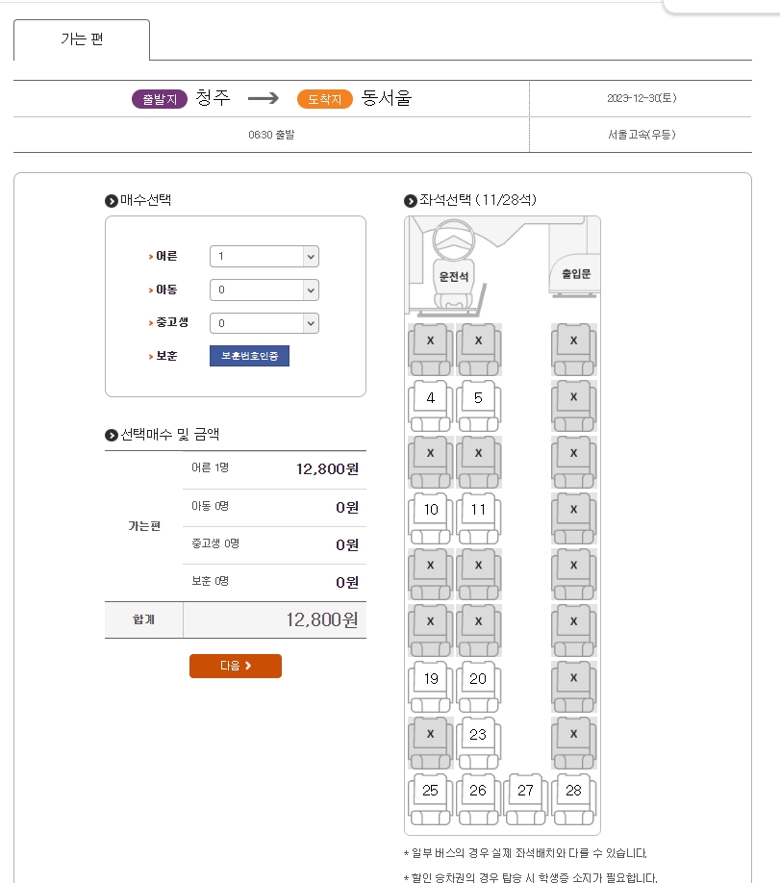Click the 다음 next button

pos(235,666)
